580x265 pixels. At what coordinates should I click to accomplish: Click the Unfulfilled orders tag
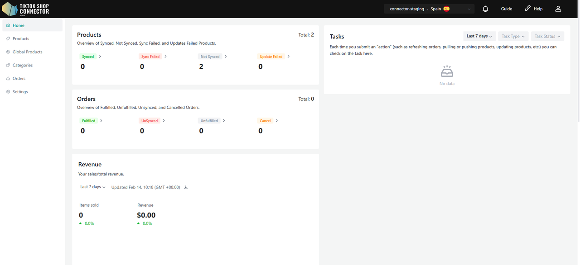(x=209, y=121)
